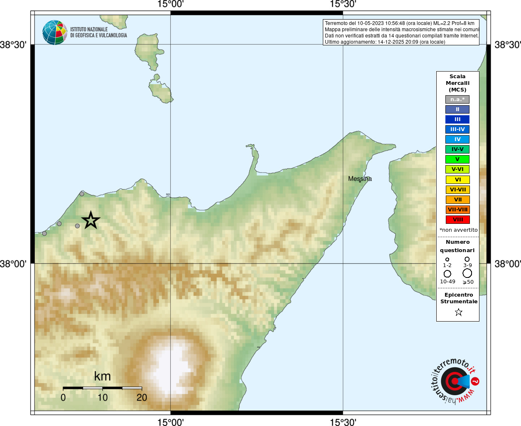The image size is (521, 426).
Task: Click the 10-49 questionnaire circle in legend
Action: [447, 274]
